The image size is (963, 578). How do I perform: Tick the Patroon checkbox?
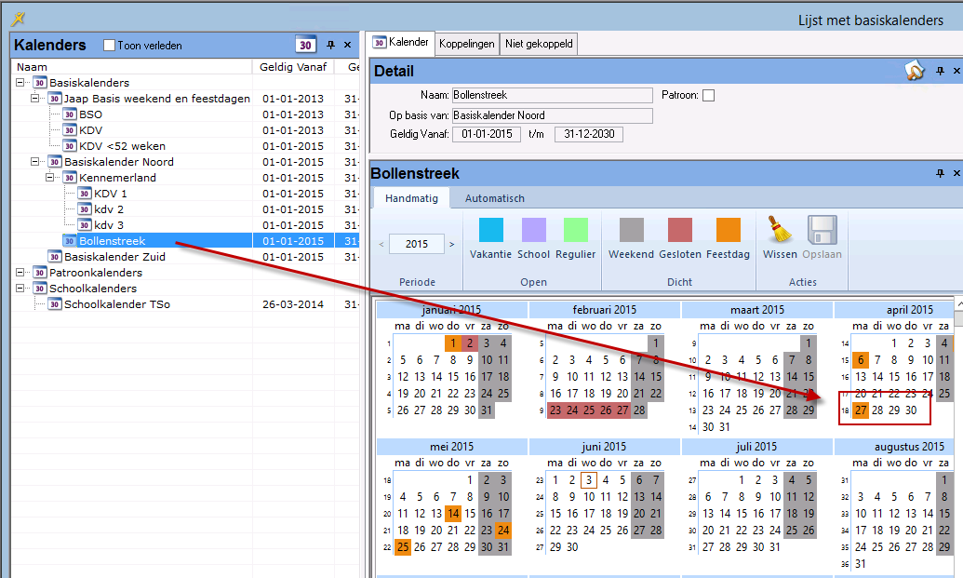708,95
